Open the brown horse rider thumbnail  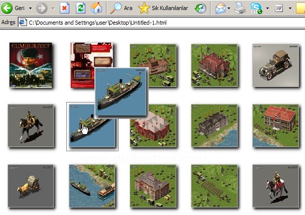31,126
